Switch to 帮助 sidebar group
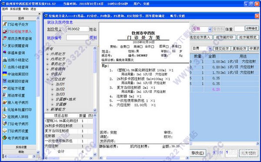Image resolution: width=261 pixels, height=162 pixels. coord(21,152)
